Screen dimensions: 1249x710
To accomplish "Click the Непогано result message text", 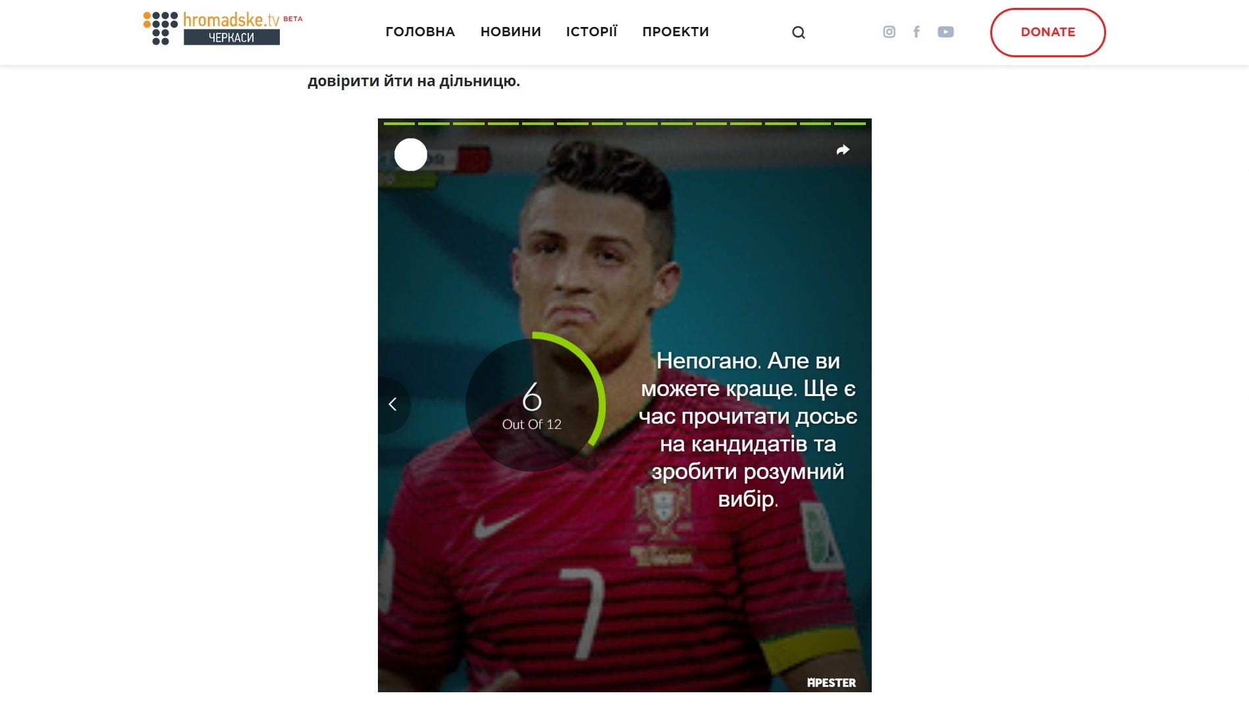I will (x=748, y=430).
